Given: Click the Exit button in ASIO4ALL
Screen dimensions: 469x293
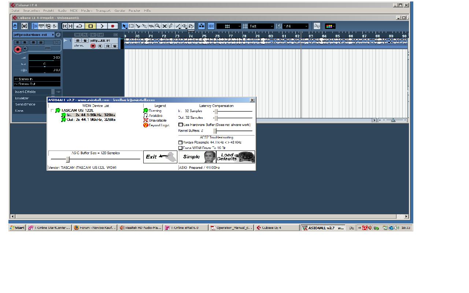Looking at the screenshot, I should (160, 157).
